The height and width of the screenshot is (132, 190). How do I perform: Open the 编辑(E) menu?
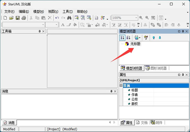pos(24,12)
